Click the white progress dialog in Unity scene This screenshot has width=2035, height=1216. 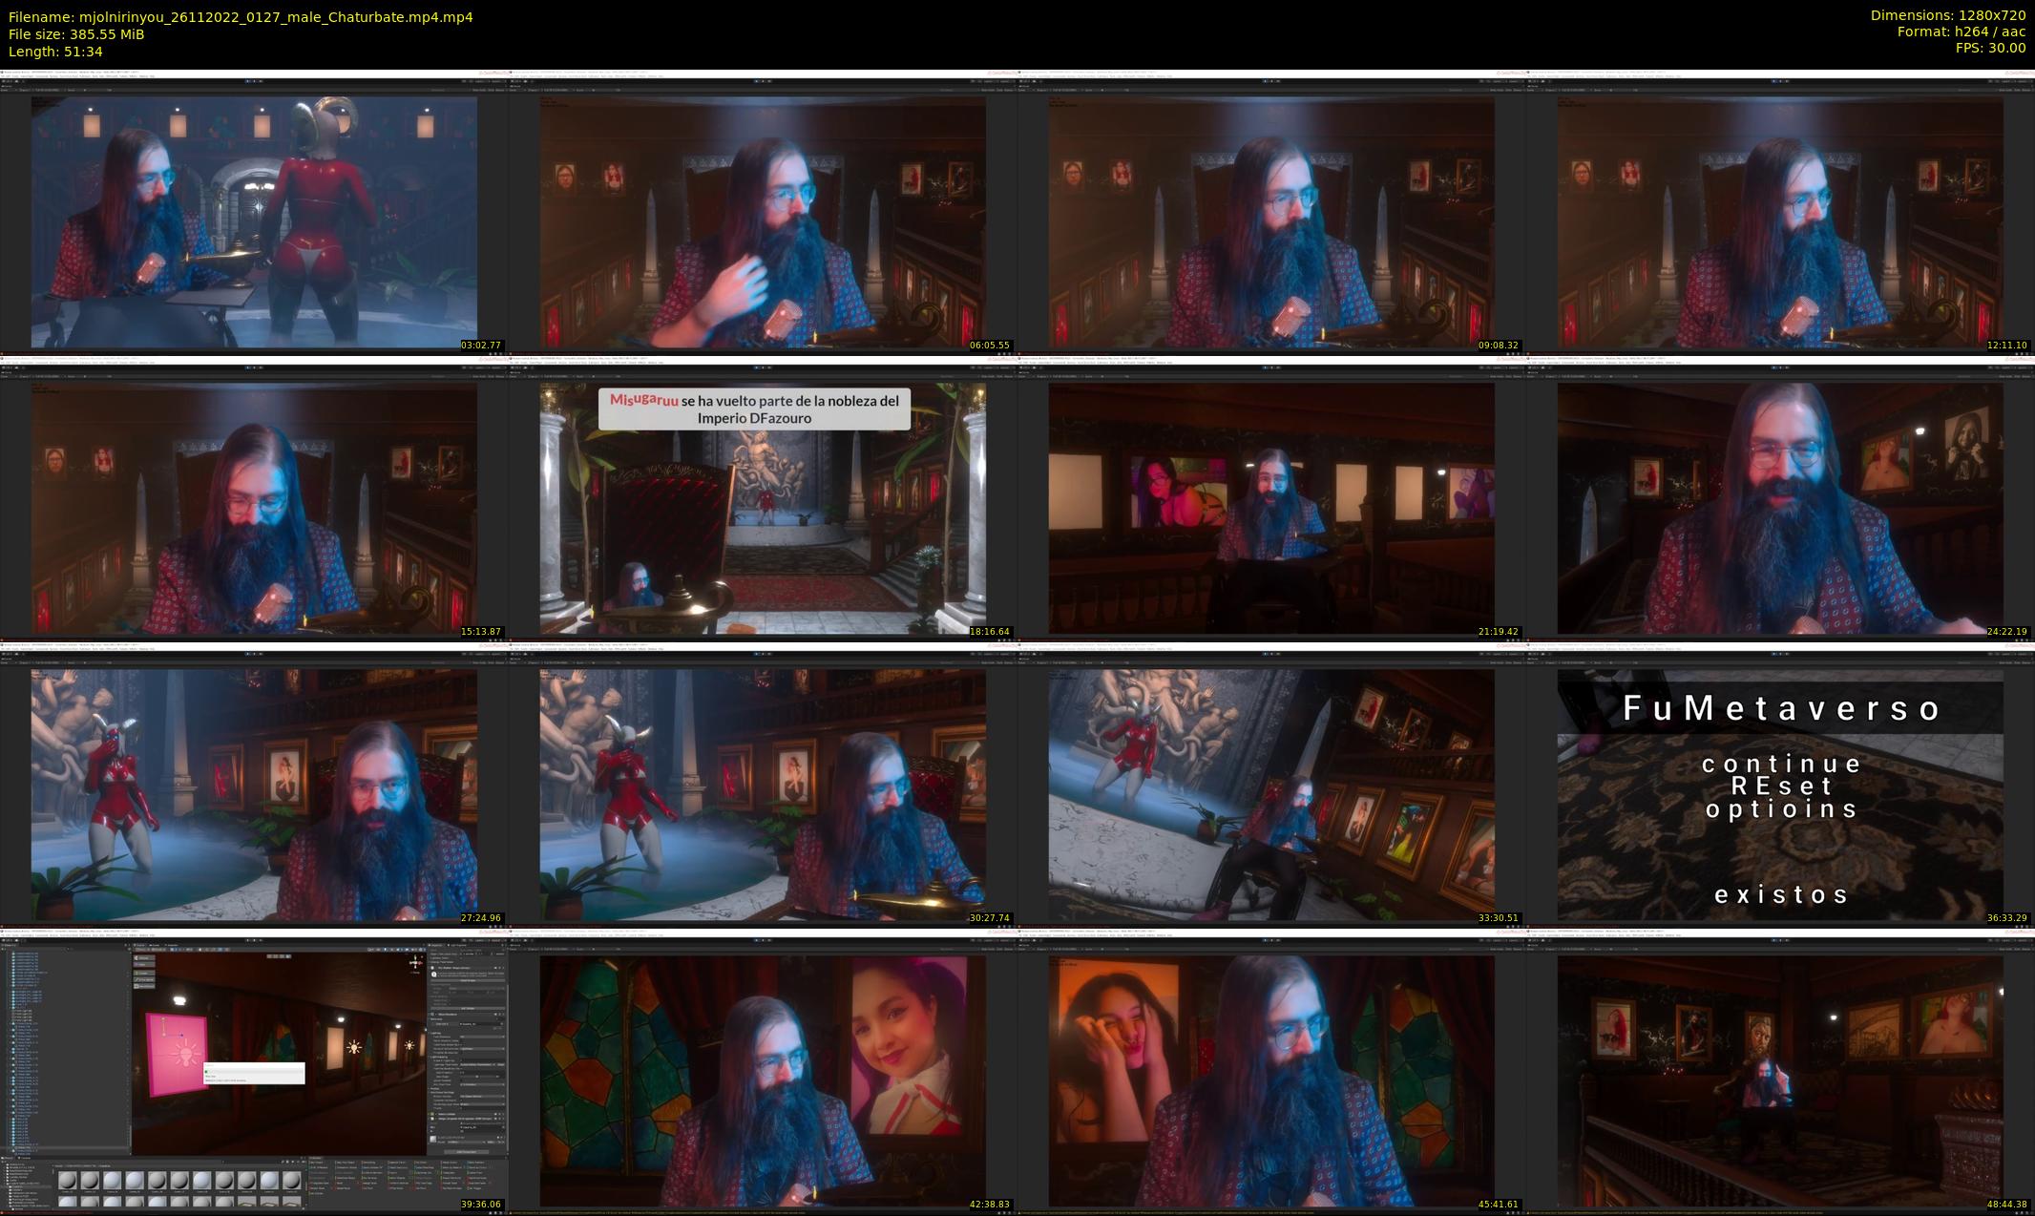(x=255, y=1073)
